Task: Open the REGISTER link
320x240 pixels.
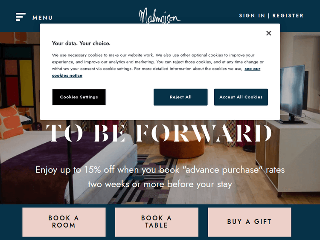Action: 288,15
